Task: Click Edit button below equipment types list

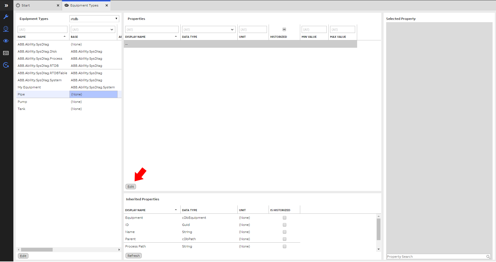Action: tap(23, 256)
